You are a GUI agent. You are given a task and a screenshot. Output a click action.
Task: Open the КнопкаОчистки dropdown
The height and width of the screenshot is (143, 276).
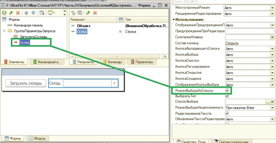click(272, 61)
